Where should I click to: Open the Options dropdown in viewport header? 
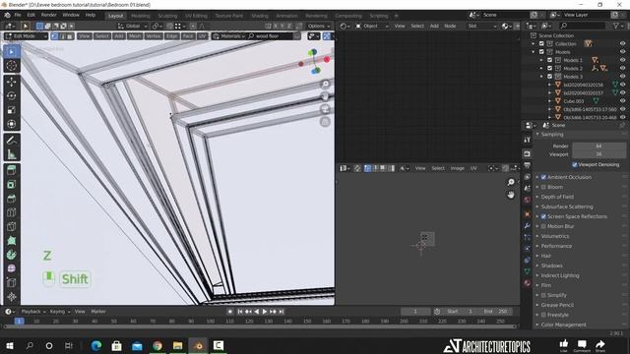point(319,27)
